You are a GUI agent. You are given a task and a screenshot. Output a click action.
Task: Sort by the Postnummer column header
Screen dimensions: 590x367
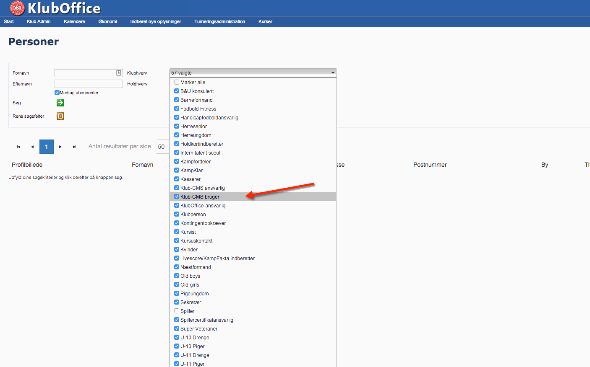(x=430, y=165)
